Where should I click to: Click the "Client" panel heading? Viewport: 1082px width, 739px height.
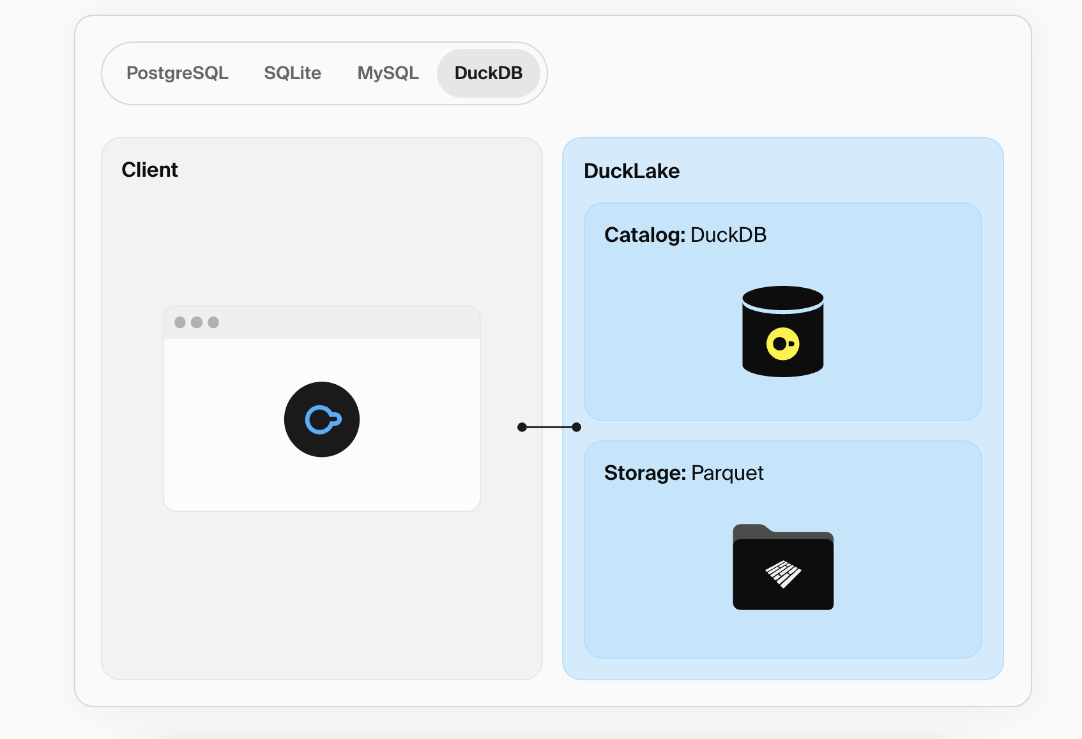tap(149, 170)
